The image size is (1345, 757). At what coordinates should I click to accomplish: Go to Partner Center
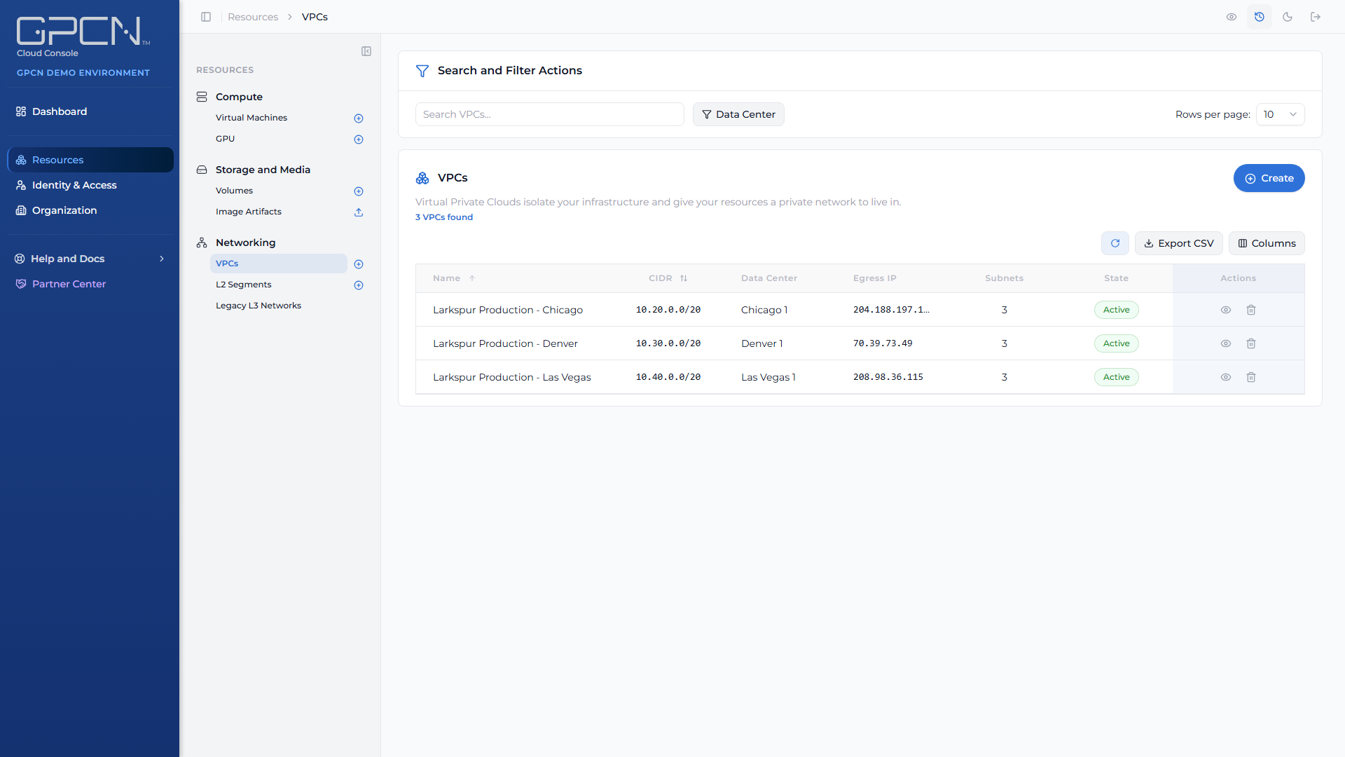click(90, 284)
